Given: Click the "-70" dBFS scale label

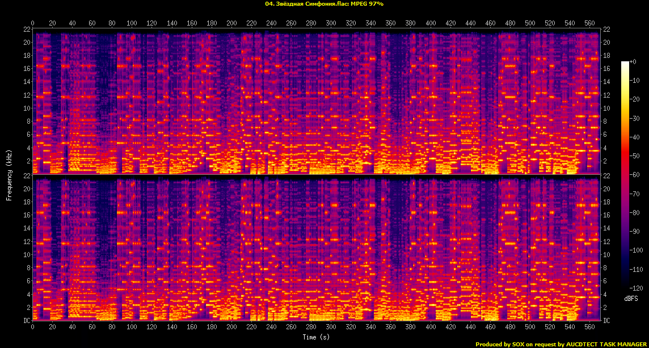Looking at the screenshot, I should (x=634, y=194).
